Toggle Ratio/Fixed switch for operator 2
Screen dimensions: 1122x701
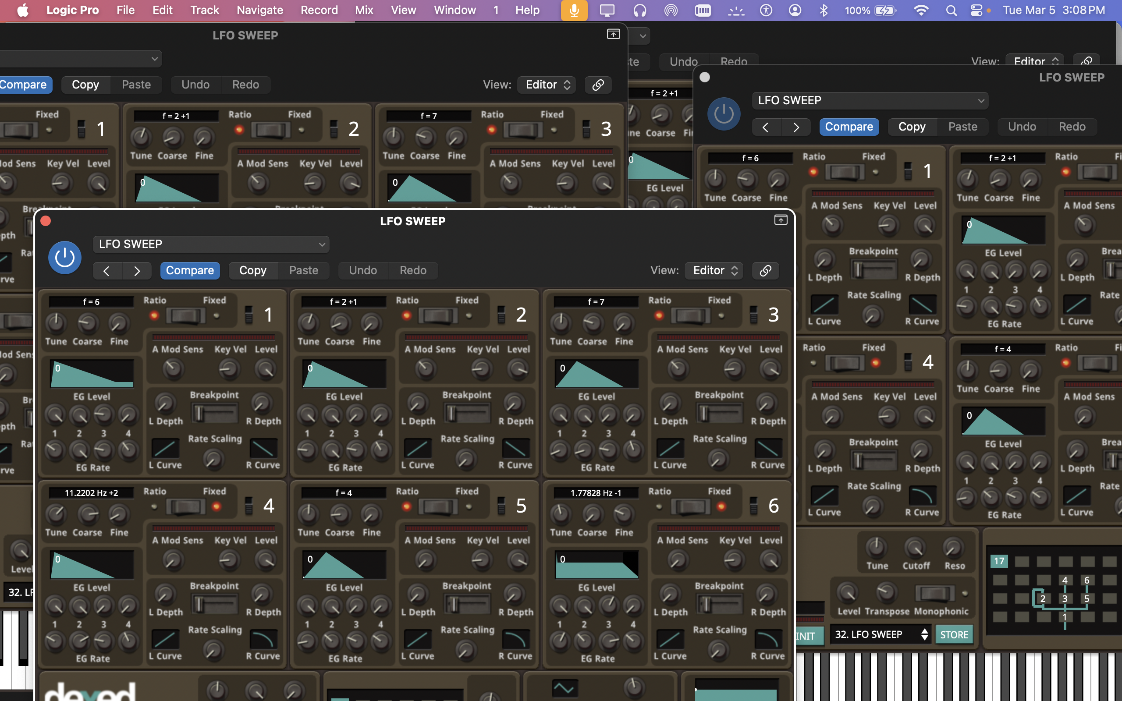pyautogui.click(x=438, y=316)
